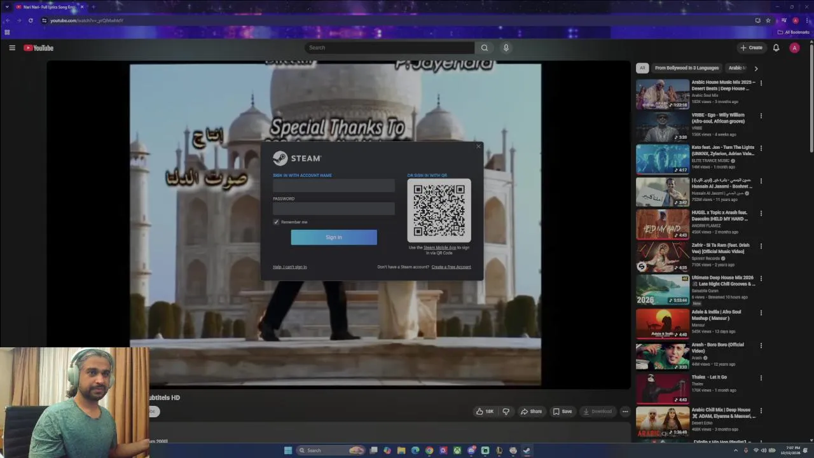This screenshot has width=814, height=458.
Task: Like the video with thumbs up
Action: point(485,412)
